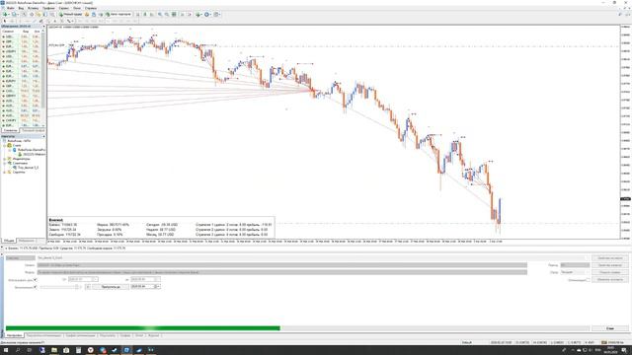Image resolution: width=632 pixels, height=355 pixels.
Task: Select the cursor arrow tool
Action: coord(5,21)
